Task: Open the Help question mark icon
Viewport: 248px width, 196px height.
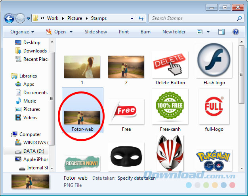Action: tap(235, 32)
